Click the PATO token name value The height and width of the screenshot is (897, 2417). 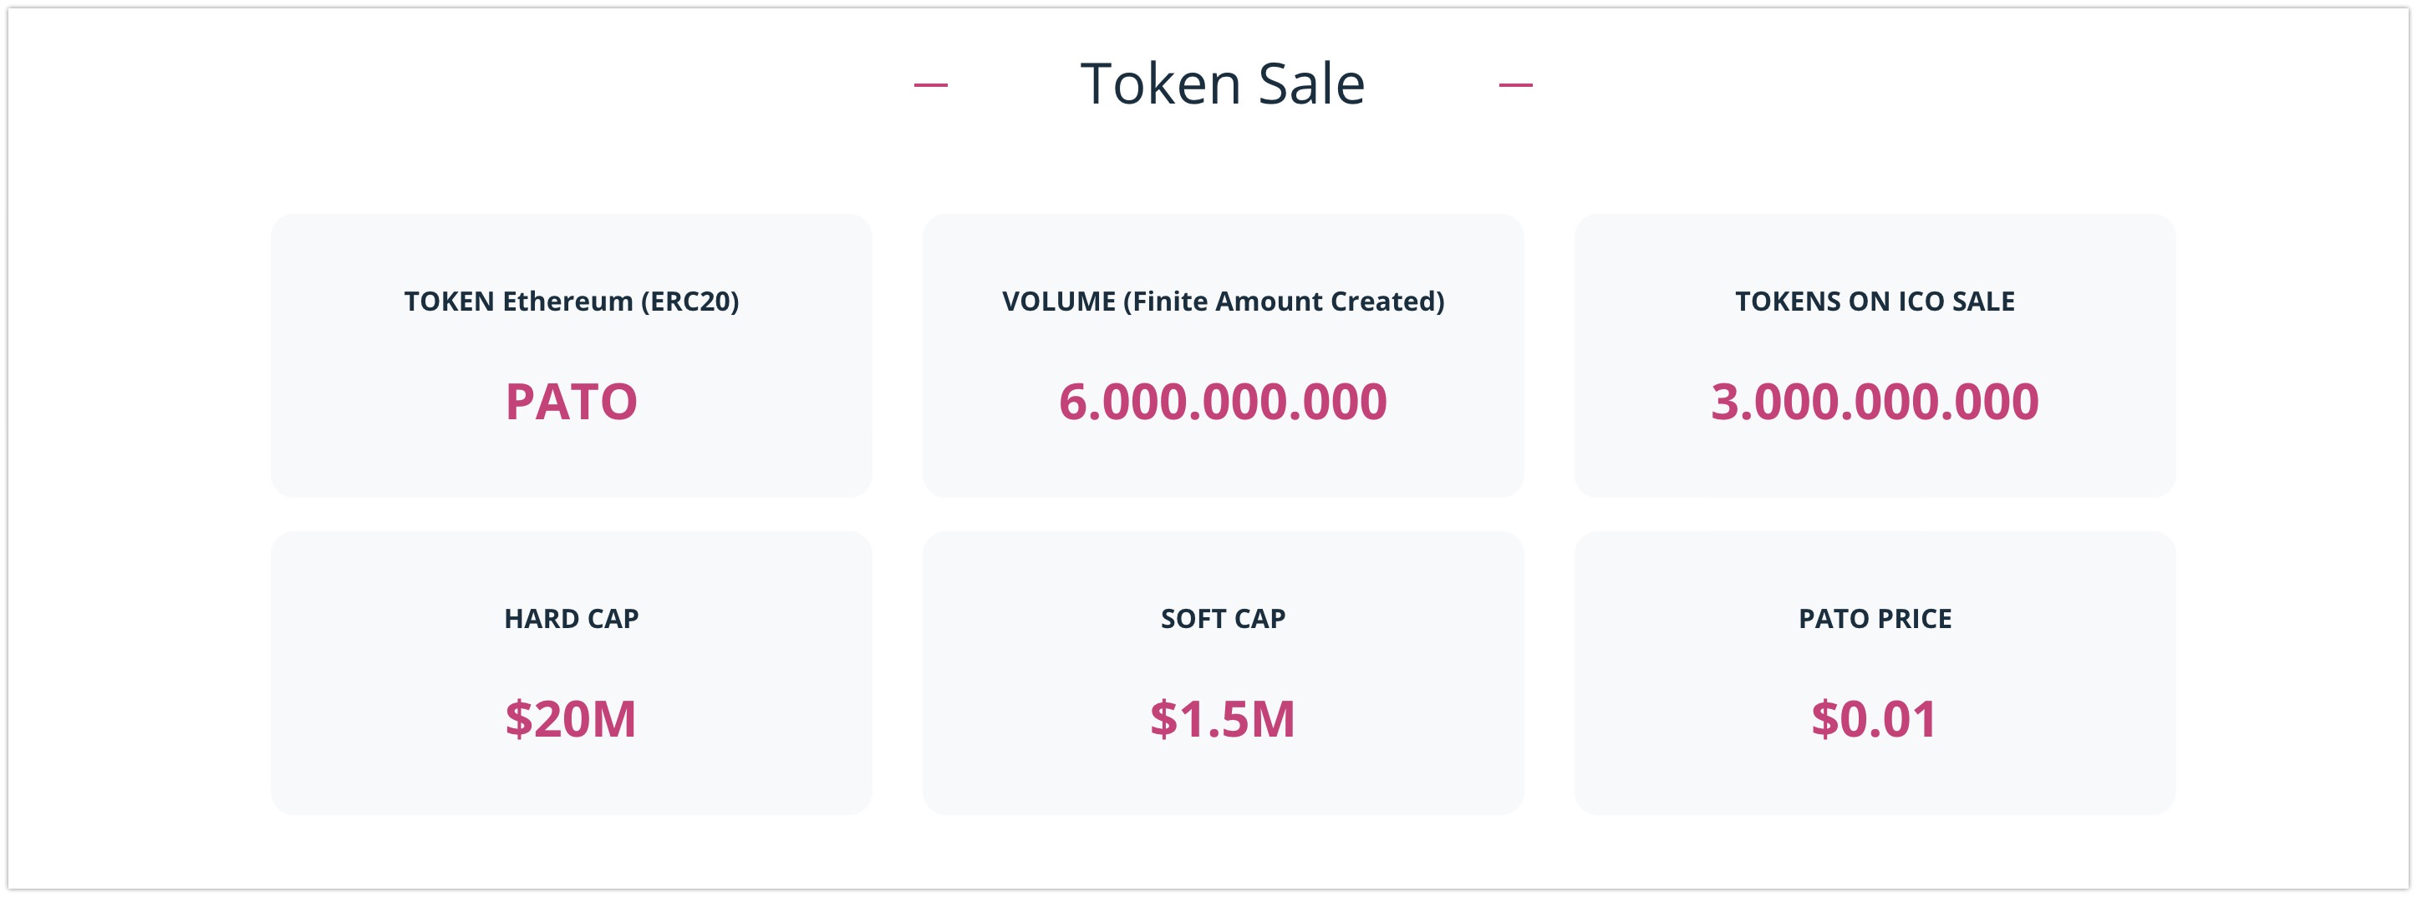572,402
